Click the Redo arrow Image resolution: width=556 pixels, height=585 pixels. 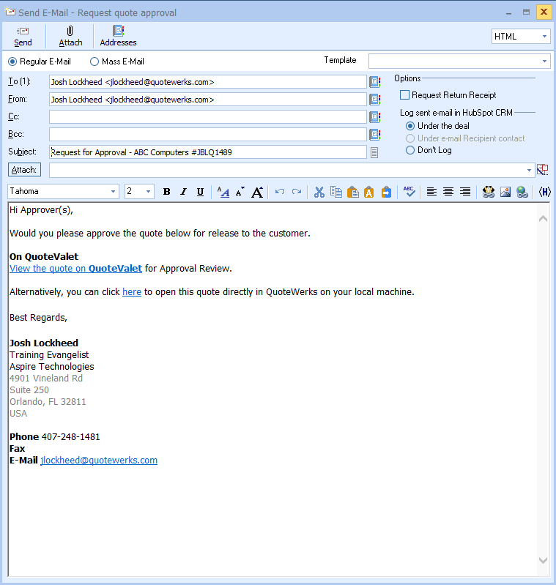pos(297,192)
